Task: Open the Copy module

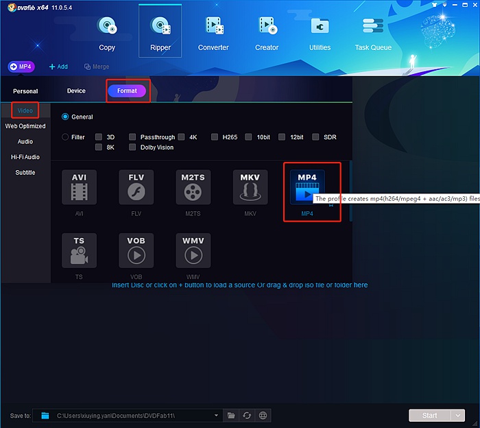Action: 107,34
